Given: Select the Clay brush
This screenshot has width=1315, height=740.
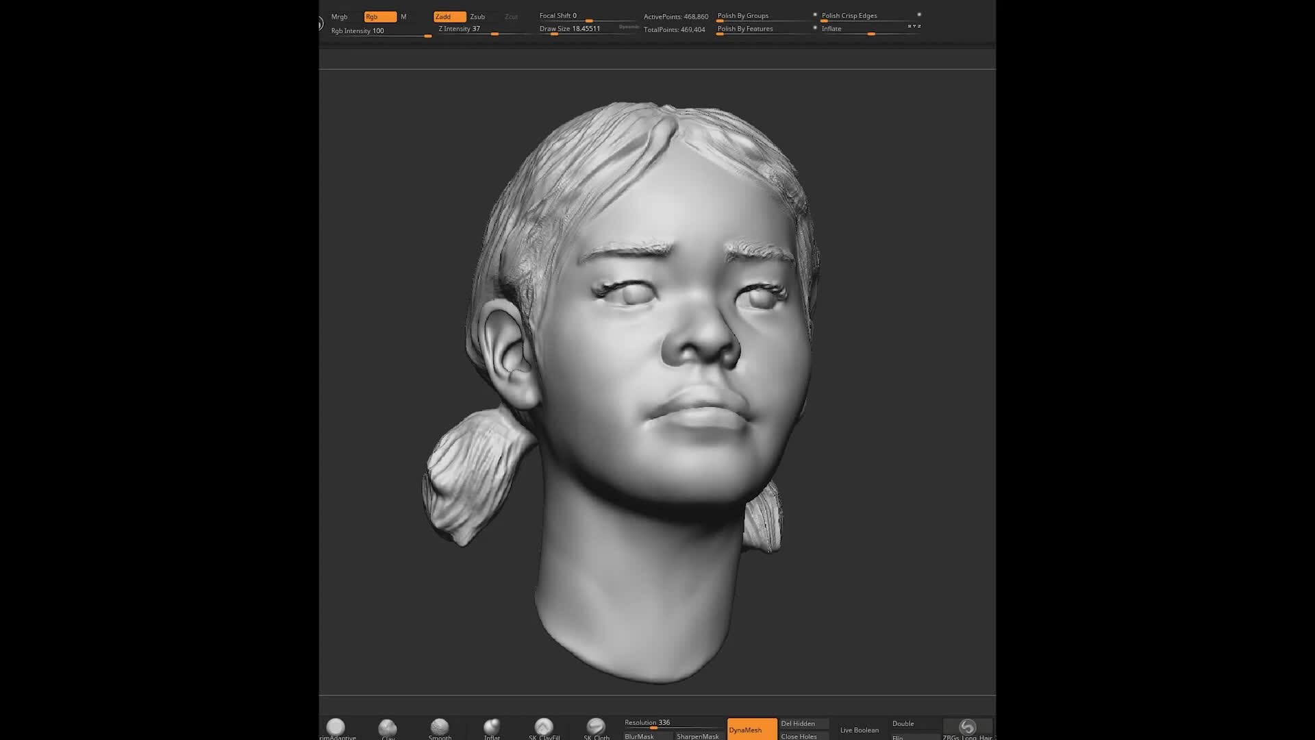Looking at the screenshot, I should coord(388,728).
